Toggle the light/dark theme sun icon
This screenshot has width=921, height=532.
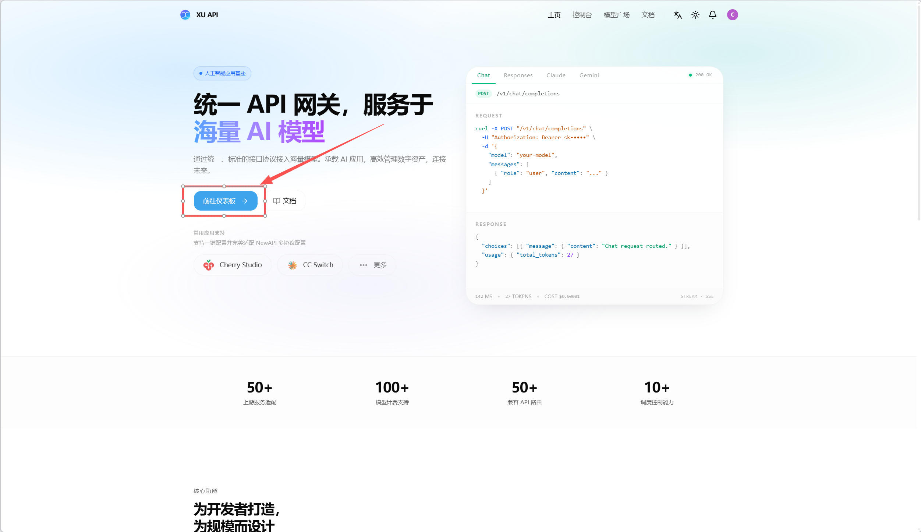click(695, 15)
